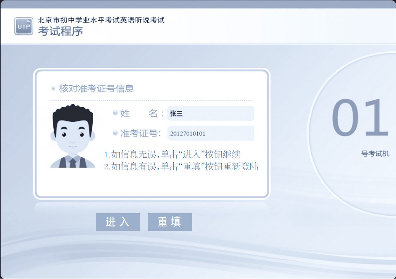Select the name field showing 张三
The height and width of the screenshot is (279, 396).
(210, 113)
